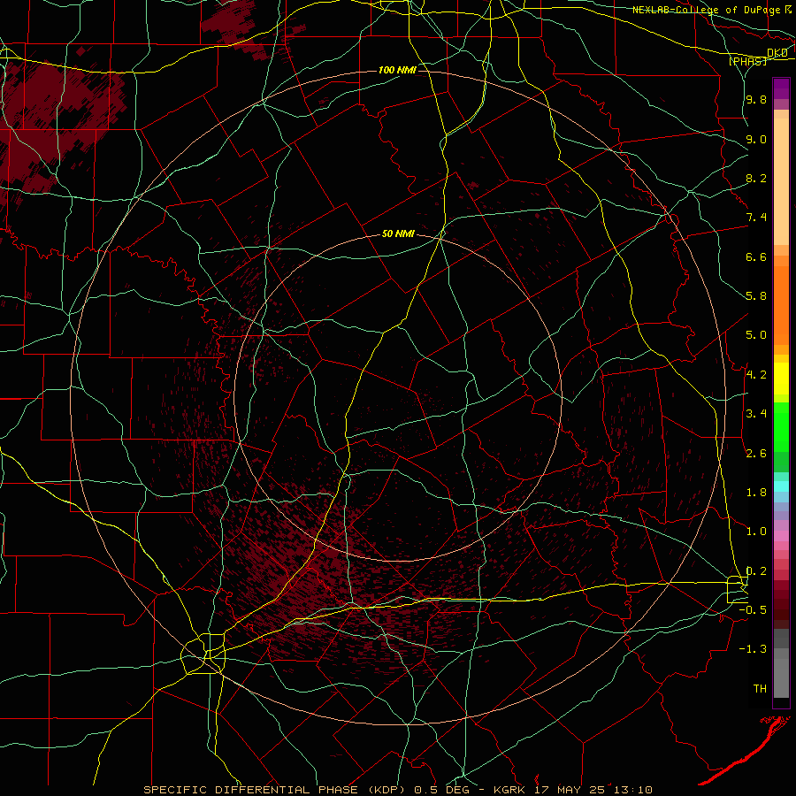This screenshot has width=796, height=796.
Task: Click the 4.2 value on the color scale
Action: click(756, 375)
